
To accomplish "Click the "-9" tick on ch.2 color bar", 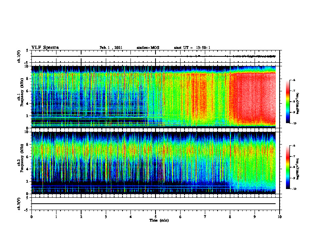I will click(294, 178).
